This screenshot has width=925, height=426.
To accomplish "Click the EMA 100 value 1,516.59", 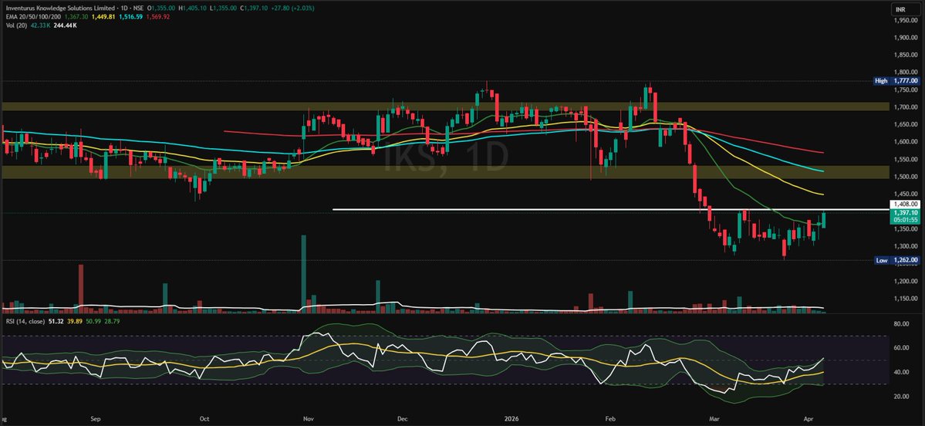I will tap(131, 17).
